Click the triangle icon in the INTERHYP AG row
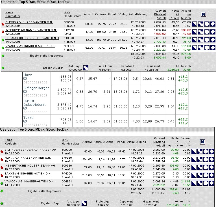This screenshot has height=207, width=216. 194,32
